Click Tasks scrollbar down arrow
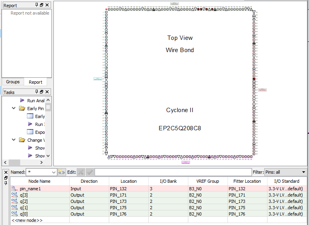309x225 pixels. pos(48,156)
